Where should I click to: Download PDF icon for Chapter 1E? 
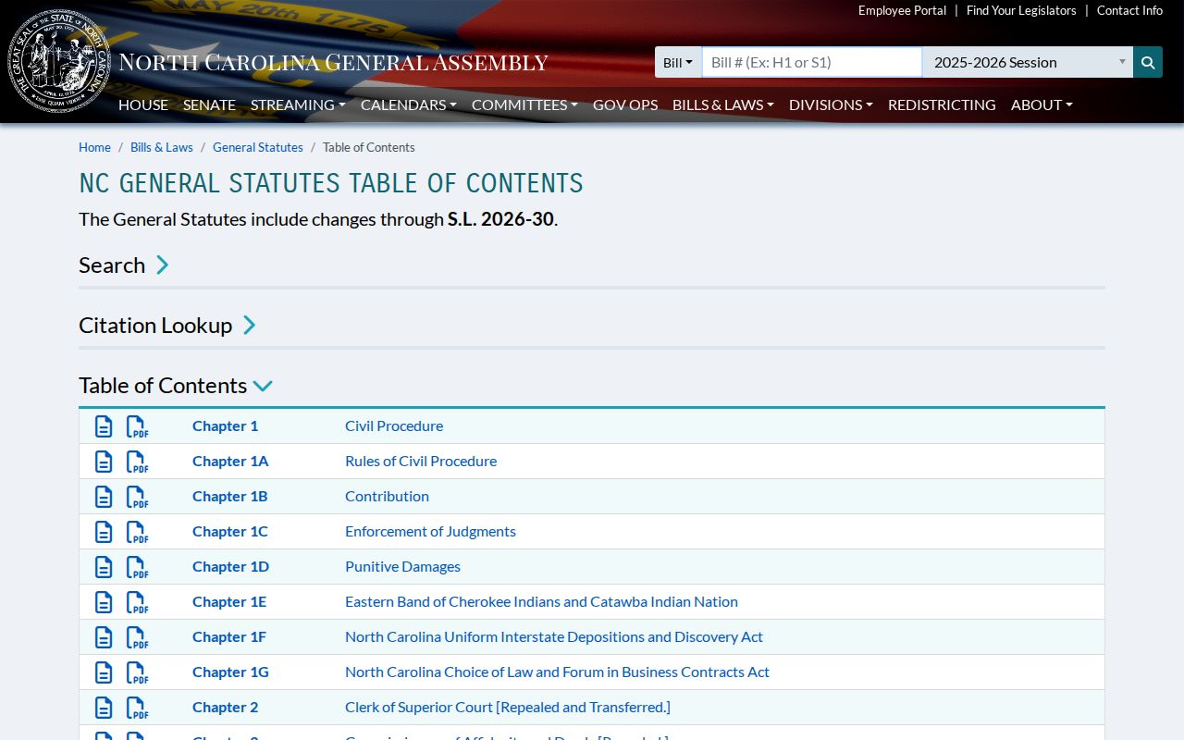[x=137, y=602]
